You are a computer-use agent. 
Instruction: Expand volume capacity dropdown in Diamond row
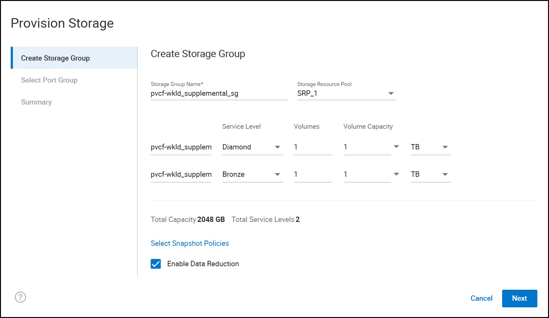(x=396, y=147)
